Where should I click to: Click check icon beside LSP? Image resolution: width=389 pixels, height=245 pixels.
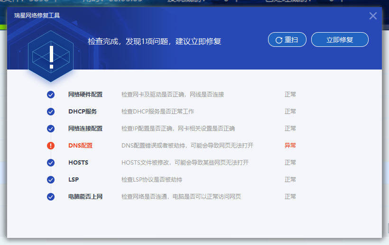(51, 180)
